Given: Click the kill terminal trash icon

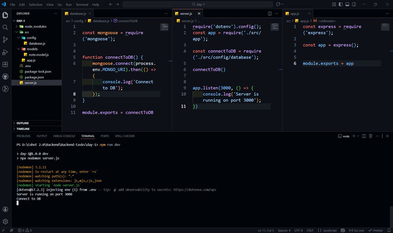Looking at the screenshot, I should [371, 136].
